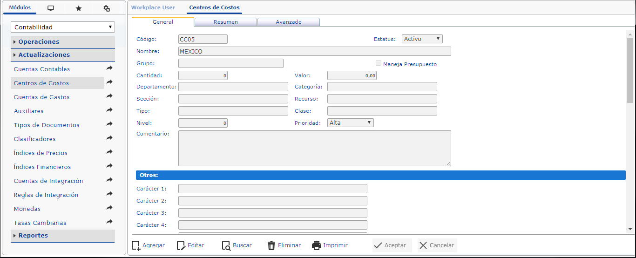Click the Departamento input field
Viewport: 636px width, 258px height.
(233, 87)
